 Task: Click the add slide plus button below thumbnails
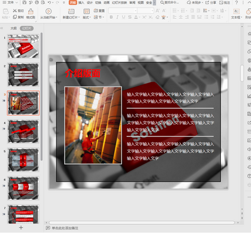pyautogui.click(x=21, y=227)
